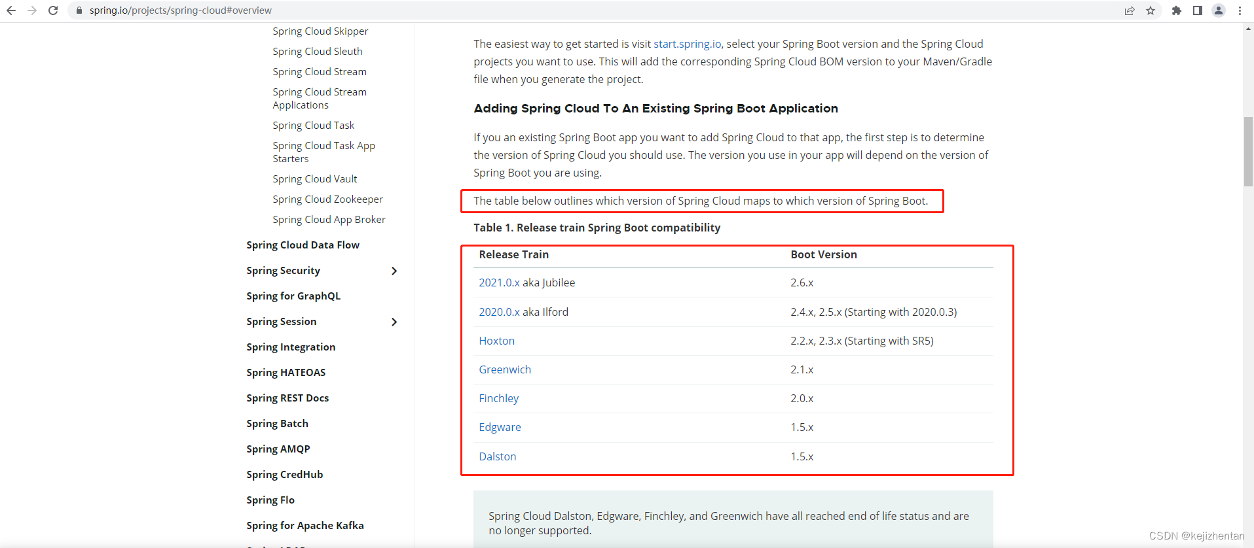Viewport: 1254px width, 548px height.
Task: Open Spring Cloud Sleuth sidebar link
Action: 318,52
